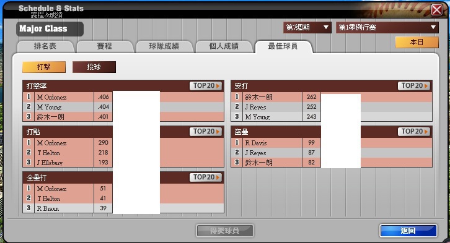Open the 球隊成績 team stats tab
The height and width of the screenshot is (243, 450).
[x=164, y=46]
